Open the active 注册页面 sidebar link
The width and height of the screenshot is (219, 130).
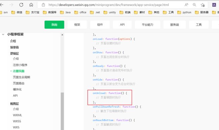pyautogui.click(x=19, y=71)
